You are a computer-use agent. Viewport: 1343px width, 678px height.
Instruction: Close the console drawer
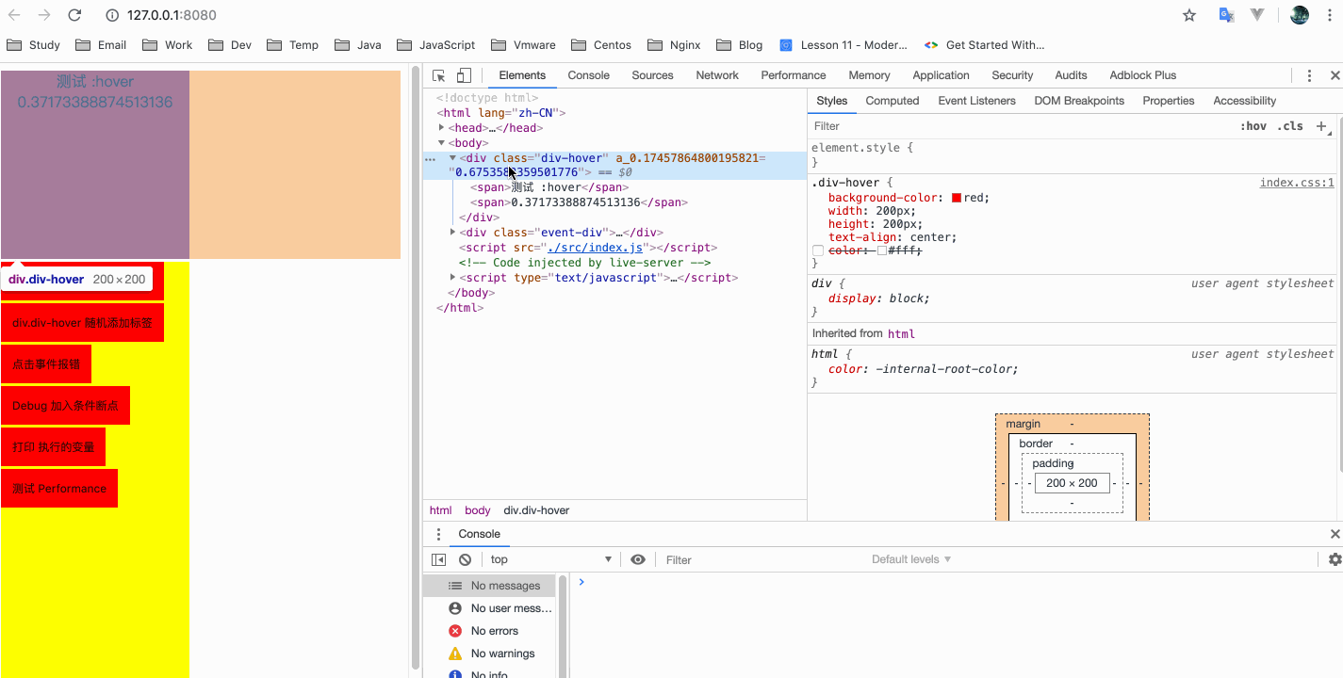click(x=1335, y=534)
